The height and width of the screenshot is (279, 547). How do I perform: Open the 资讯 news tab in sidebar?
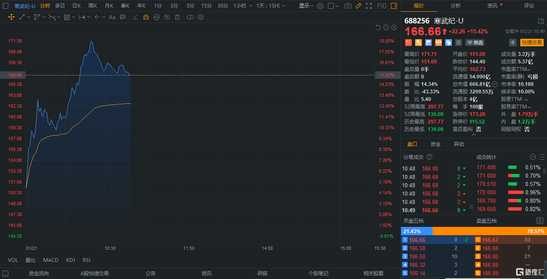[492, 6]
